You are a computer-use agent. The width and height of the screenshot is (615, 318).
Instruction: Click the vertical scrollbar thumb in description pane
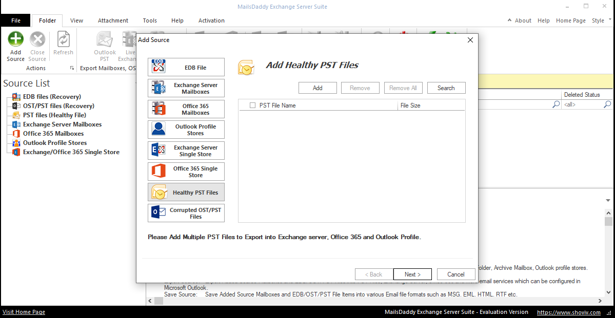608,222
